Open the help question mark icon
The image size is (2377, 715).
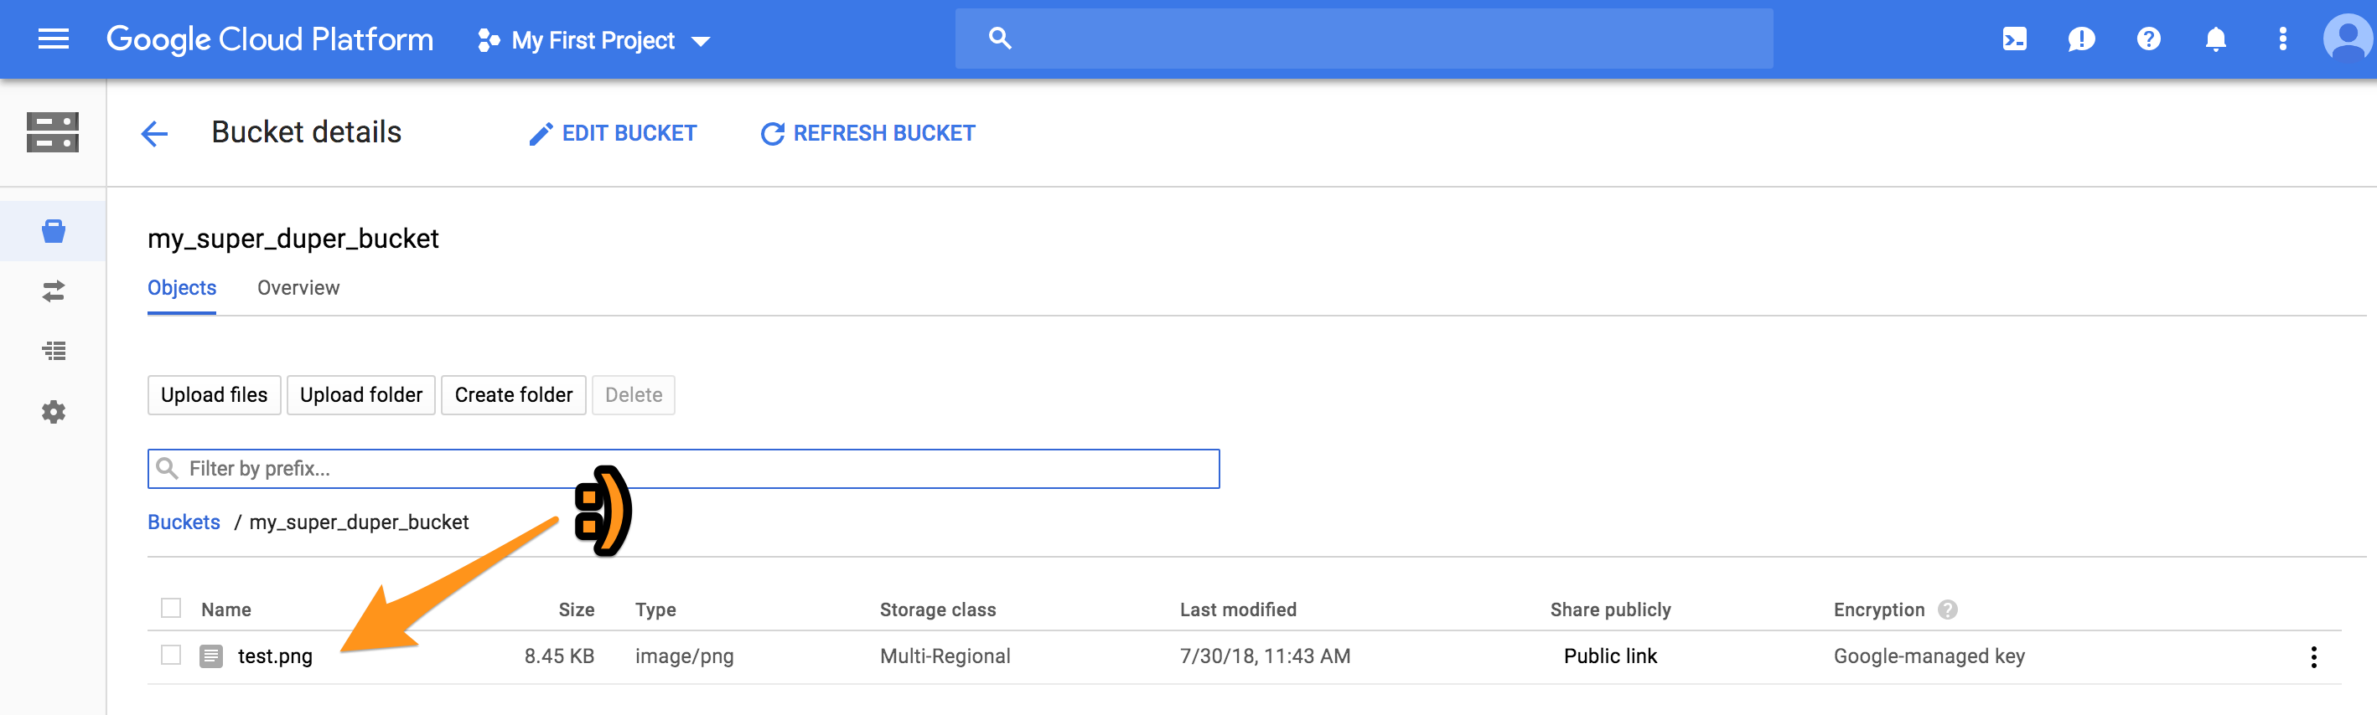(2148, 39)
